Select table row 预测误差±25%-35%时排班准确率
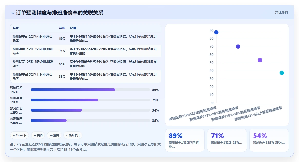The image size is (299, 162). pyautogui.click(x=86, y=64)
